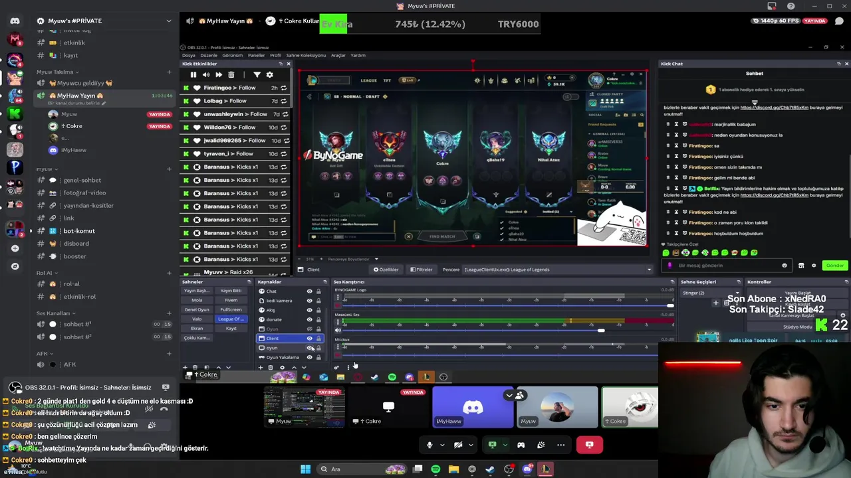Open source properties gear in Kaynaklar toolbar
Screen dimensions: 851x478
pyautogui.click(x=282, y=367)
